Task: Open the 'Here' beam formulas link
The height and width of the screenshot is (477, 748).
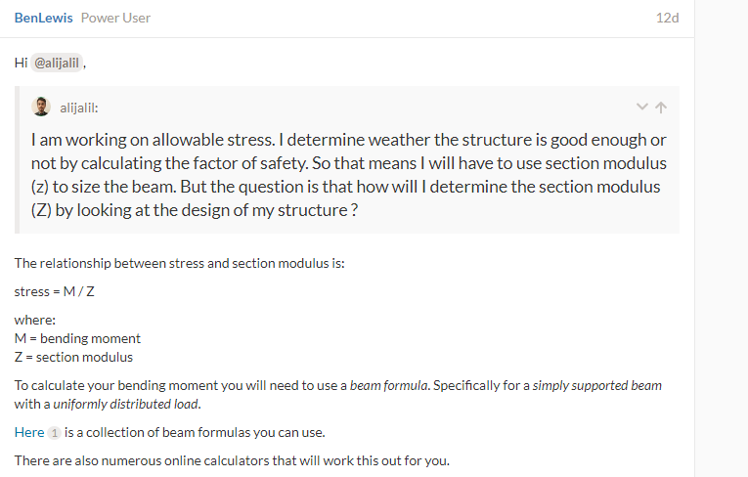Action: (29, 432)
